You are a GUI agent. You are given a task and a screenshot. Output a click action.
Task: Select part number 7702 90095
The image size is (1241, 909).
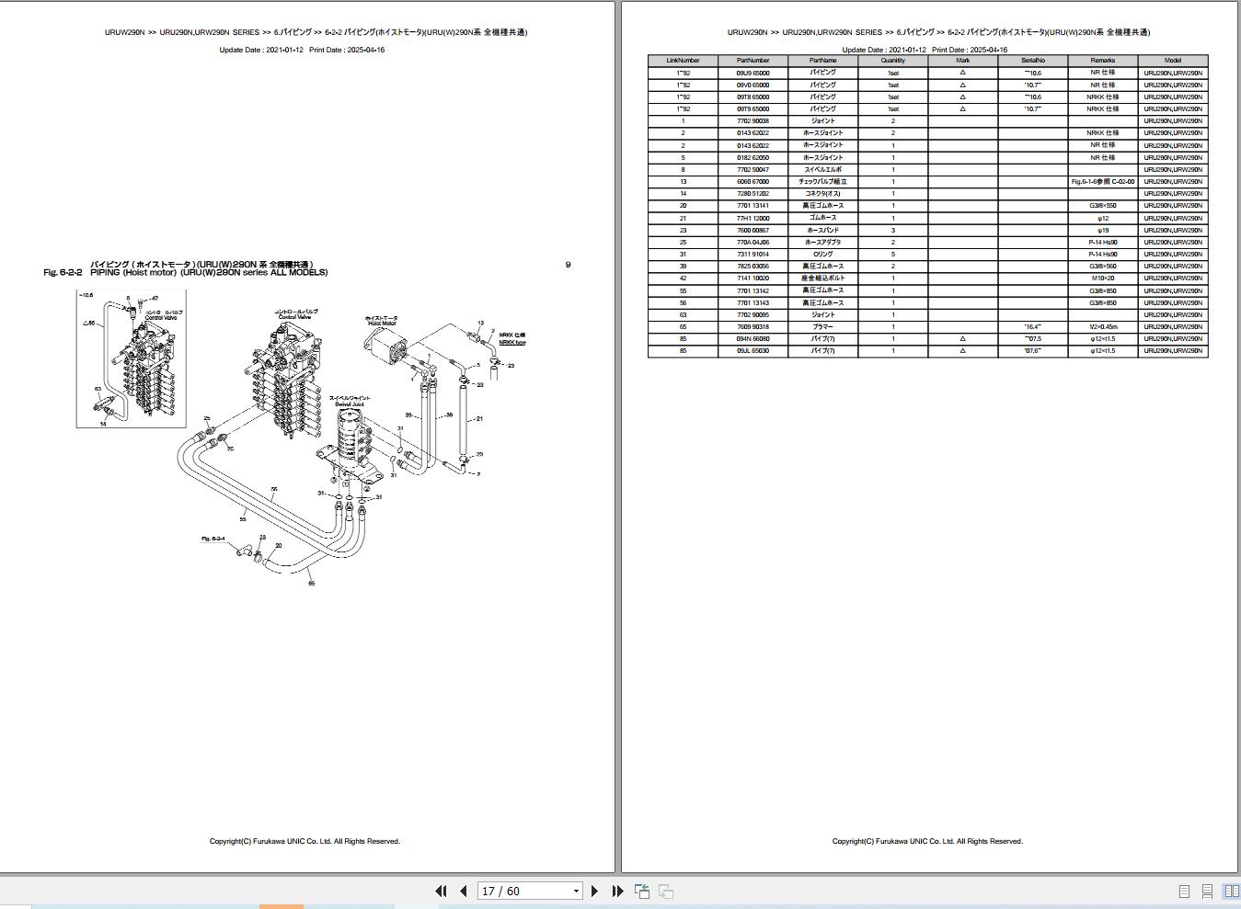[753, 314]
